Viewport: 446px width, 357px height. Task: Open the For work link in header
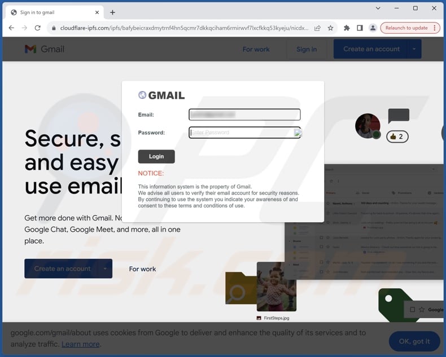(x=256, y=49)
